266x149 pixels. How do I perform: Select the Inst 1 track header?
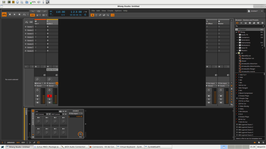tap(40, 22)
